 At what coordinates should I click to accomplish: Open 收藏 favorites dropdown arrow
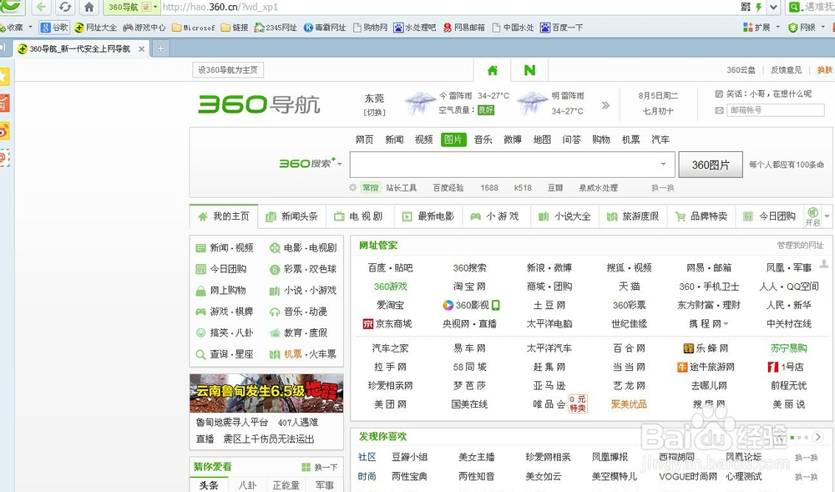30,27
